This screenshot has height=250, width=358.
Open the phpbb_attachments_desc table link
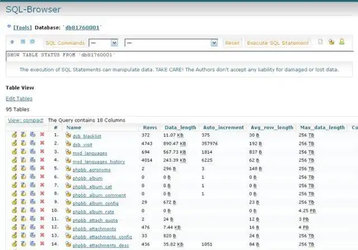[101, 246]
